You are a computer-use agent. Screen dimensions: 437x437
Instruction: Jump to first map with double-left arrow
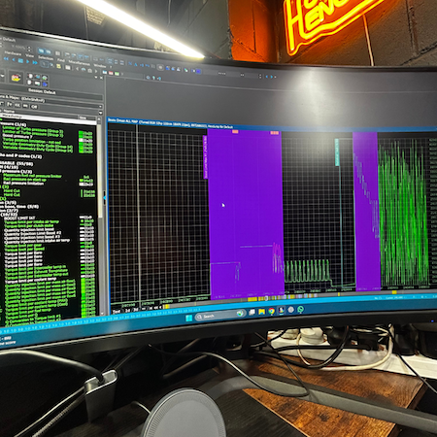tap(6, 59)
